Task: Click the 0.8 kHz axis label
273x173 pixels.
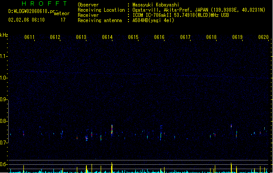Action: 3,121
